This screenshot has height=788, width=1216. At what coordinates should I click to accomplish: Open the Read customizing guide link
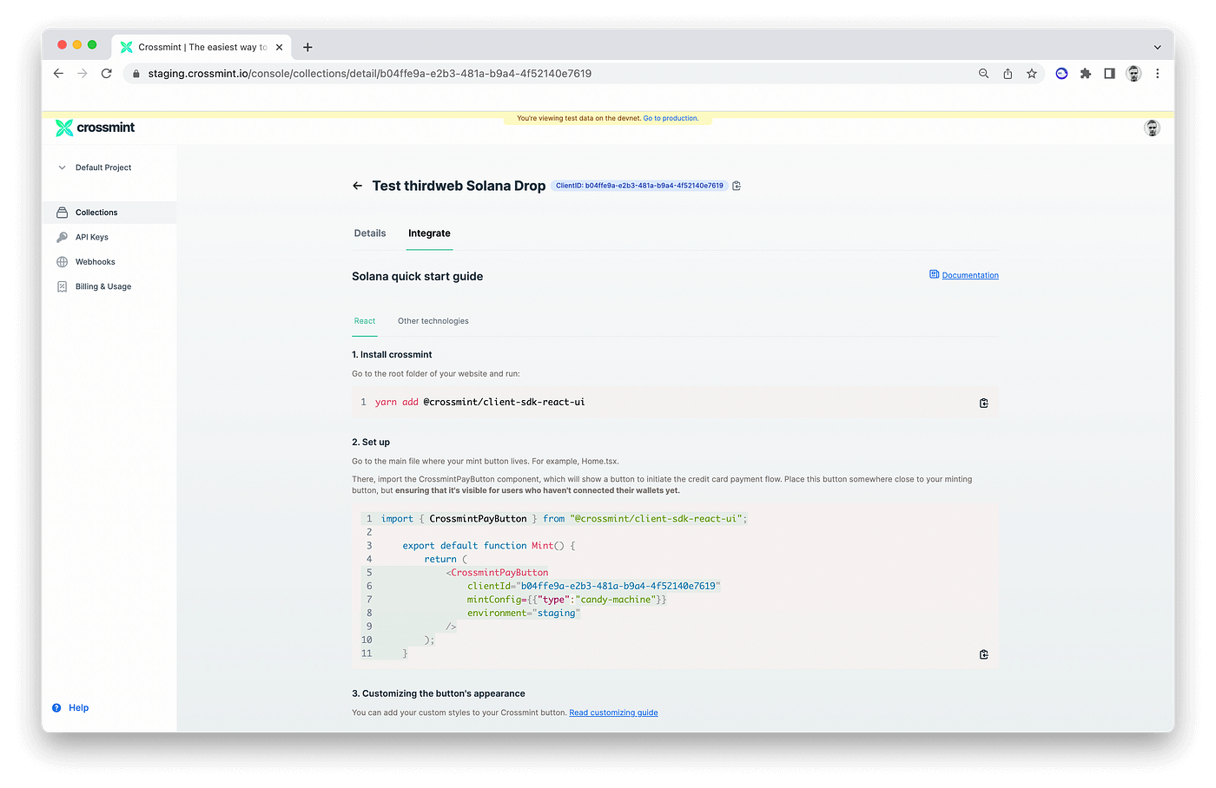tap(613, 712)
